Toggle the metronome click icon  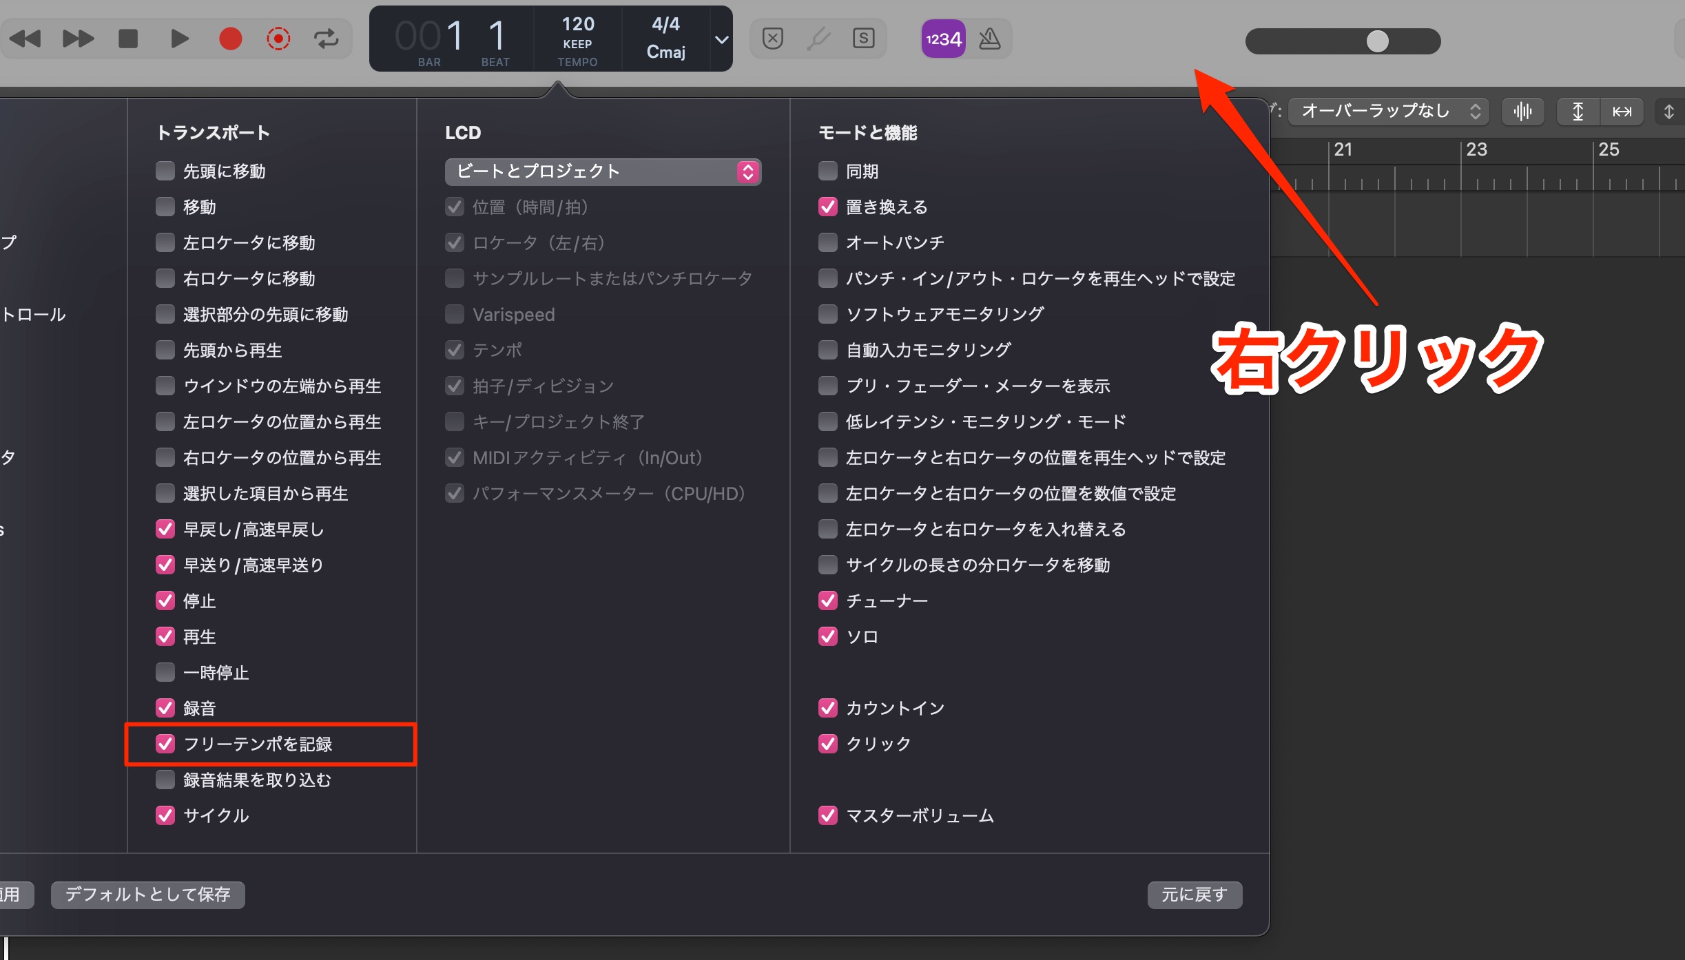coord(990,39)
